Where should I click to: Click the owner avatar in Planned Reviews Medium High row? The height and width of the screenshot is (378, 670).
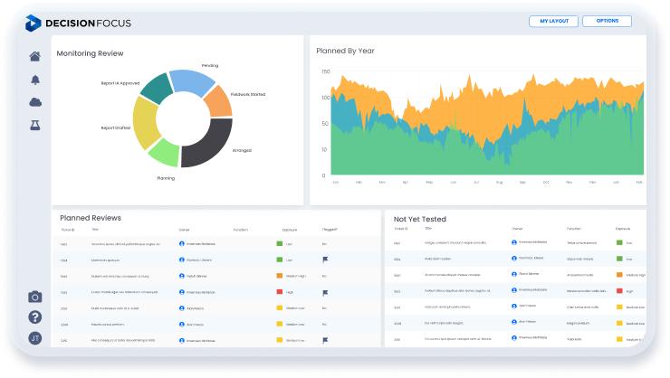(182, 276)
